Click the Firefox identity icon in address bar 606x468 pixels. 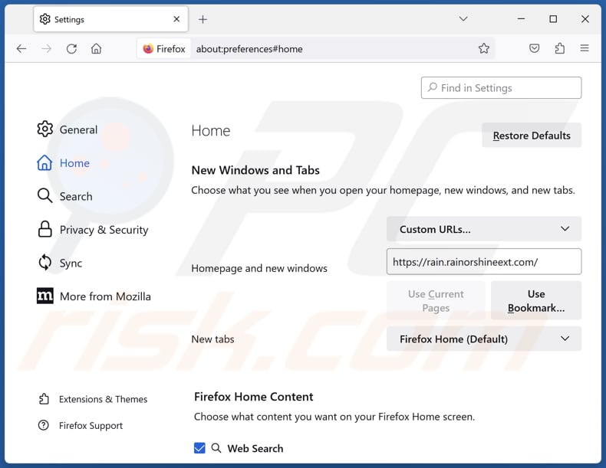(x=164, y=48)
